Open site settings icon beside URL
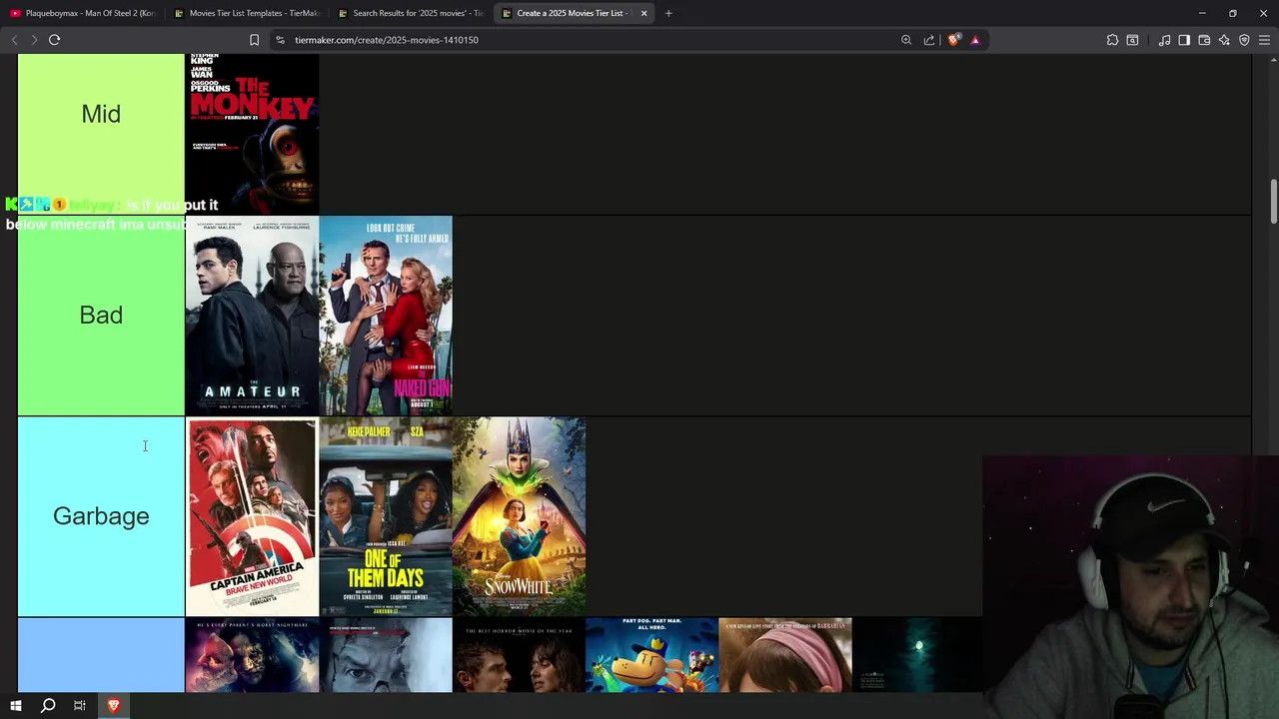 [280, 40]
